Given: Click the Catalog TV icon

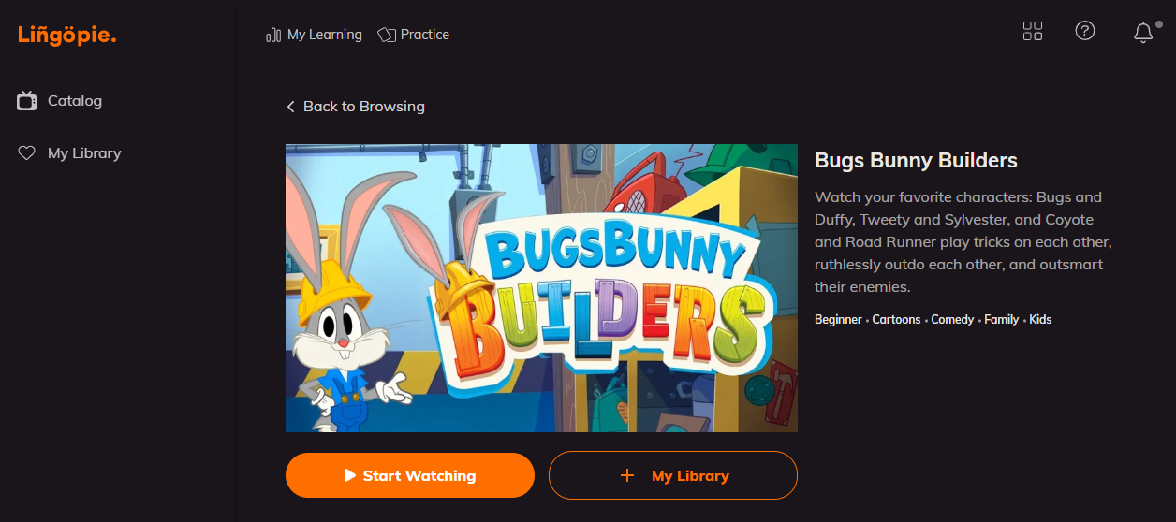Looking at the screenshot, I should point(27,100).
